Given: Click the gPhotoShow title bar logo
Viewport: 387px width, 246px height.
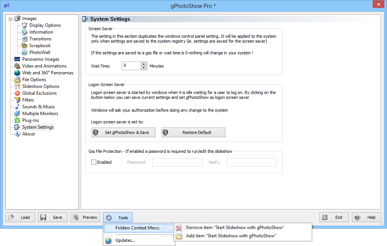Looking at the screenshot, I should pyautogui.click(x=7, y=5).
